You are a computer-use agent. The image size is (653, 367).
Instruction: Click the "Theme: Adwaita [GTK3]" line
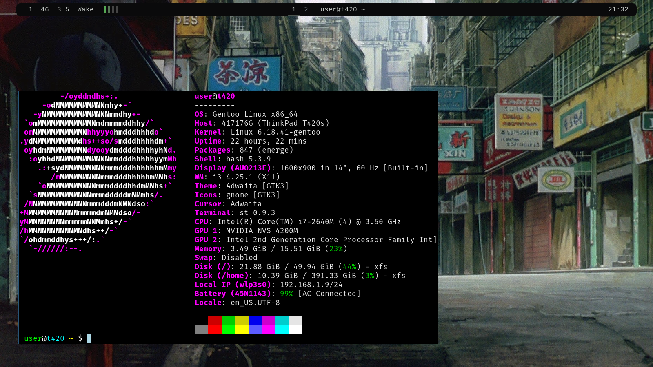tap(242, 186)
